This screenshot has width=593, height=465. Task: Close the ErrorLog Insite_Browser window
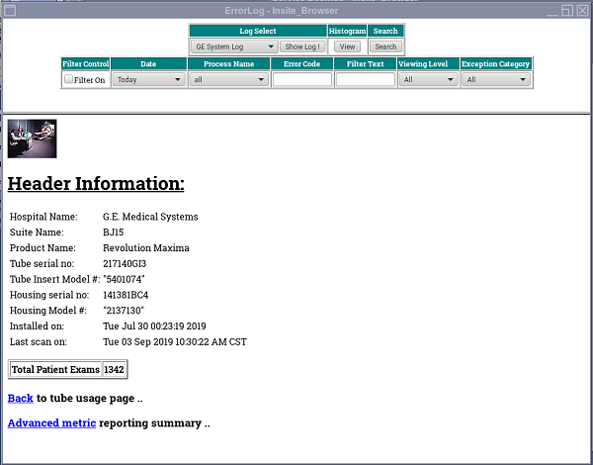pos(583,9)
